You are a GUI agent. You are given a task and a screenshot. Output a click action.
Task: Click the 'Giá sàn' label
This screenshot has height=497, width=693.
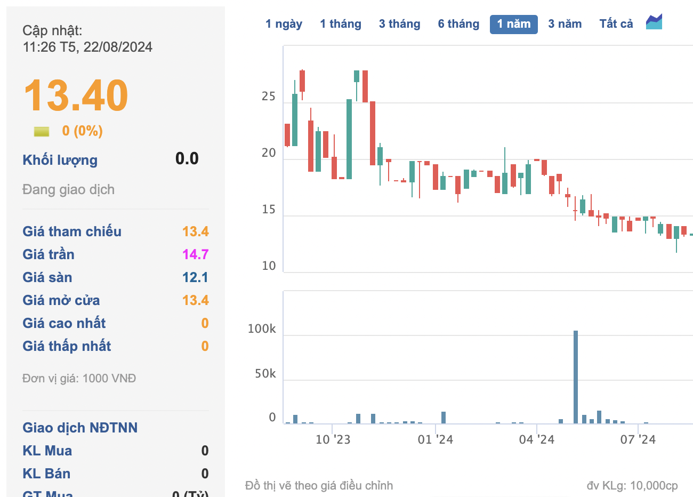pos(47,277)
